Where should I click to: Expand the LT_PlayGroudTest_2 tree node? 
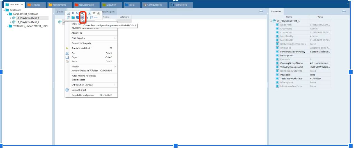pos(11,22)
